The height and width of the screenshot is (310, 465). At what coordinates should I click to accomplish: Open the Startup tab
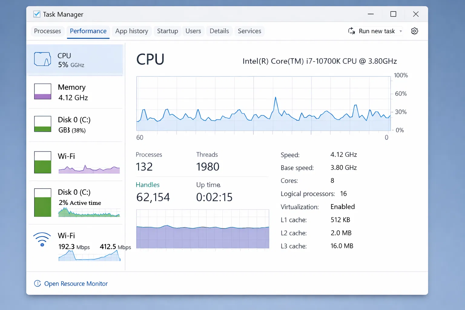click(167, 31)
